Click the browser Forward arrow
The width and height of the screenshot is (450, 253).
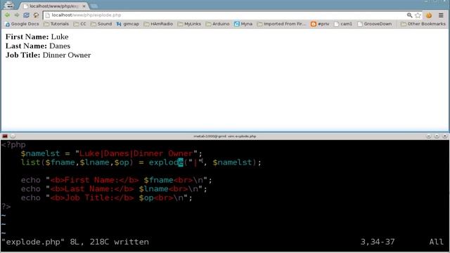click(17, 15)
